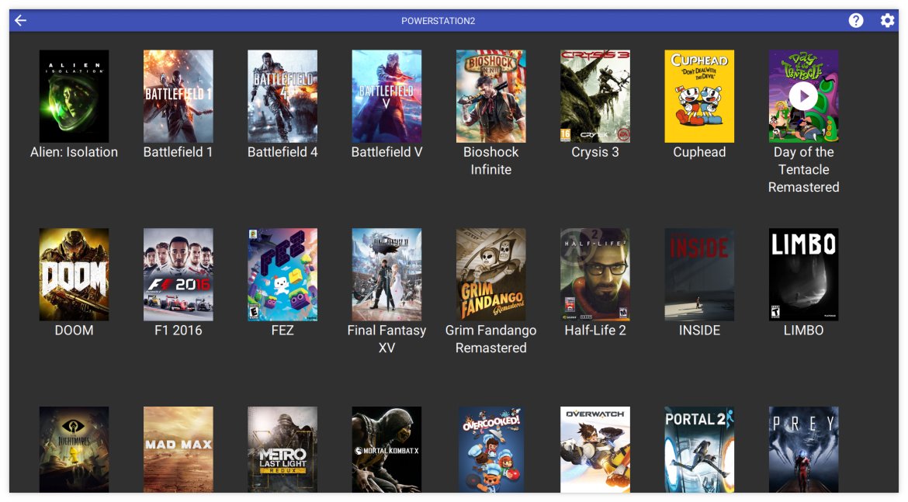Choose the Overwatch cover art
The height and width of the screenshot is (502, 908).
[x=595, y=449]
